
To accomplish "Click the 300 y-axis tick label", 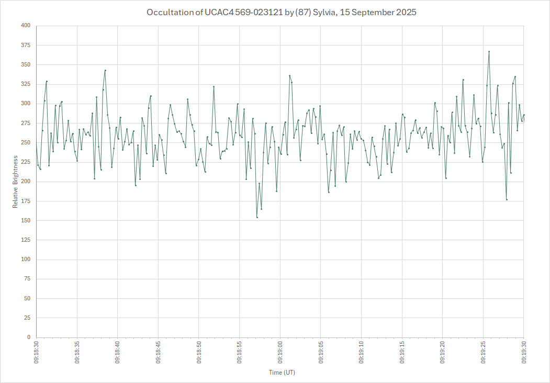I will coord(26,104).
